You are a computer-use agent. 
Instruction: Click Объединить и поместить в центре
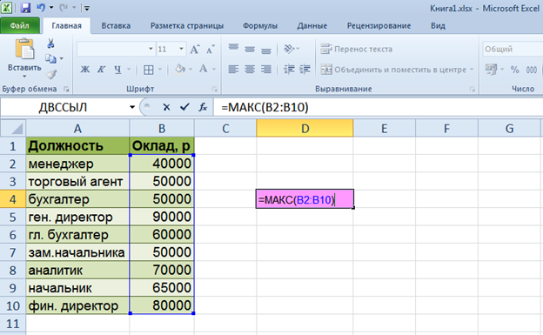pyautogui.click(x=393, y=70)
